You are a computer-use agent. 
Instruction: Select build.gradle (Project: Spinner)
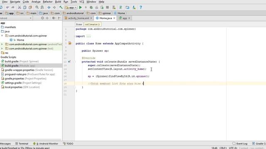pyautogui.click(x=22, y=61)
